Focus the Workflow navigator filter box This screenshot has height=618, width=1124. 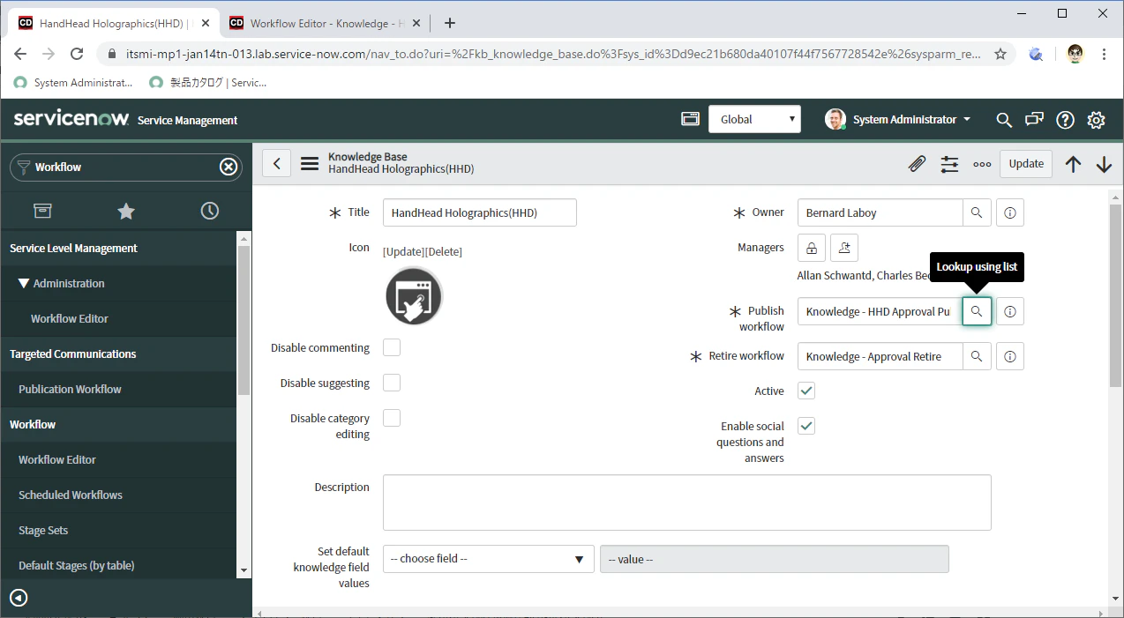click(x=124, y=167)
